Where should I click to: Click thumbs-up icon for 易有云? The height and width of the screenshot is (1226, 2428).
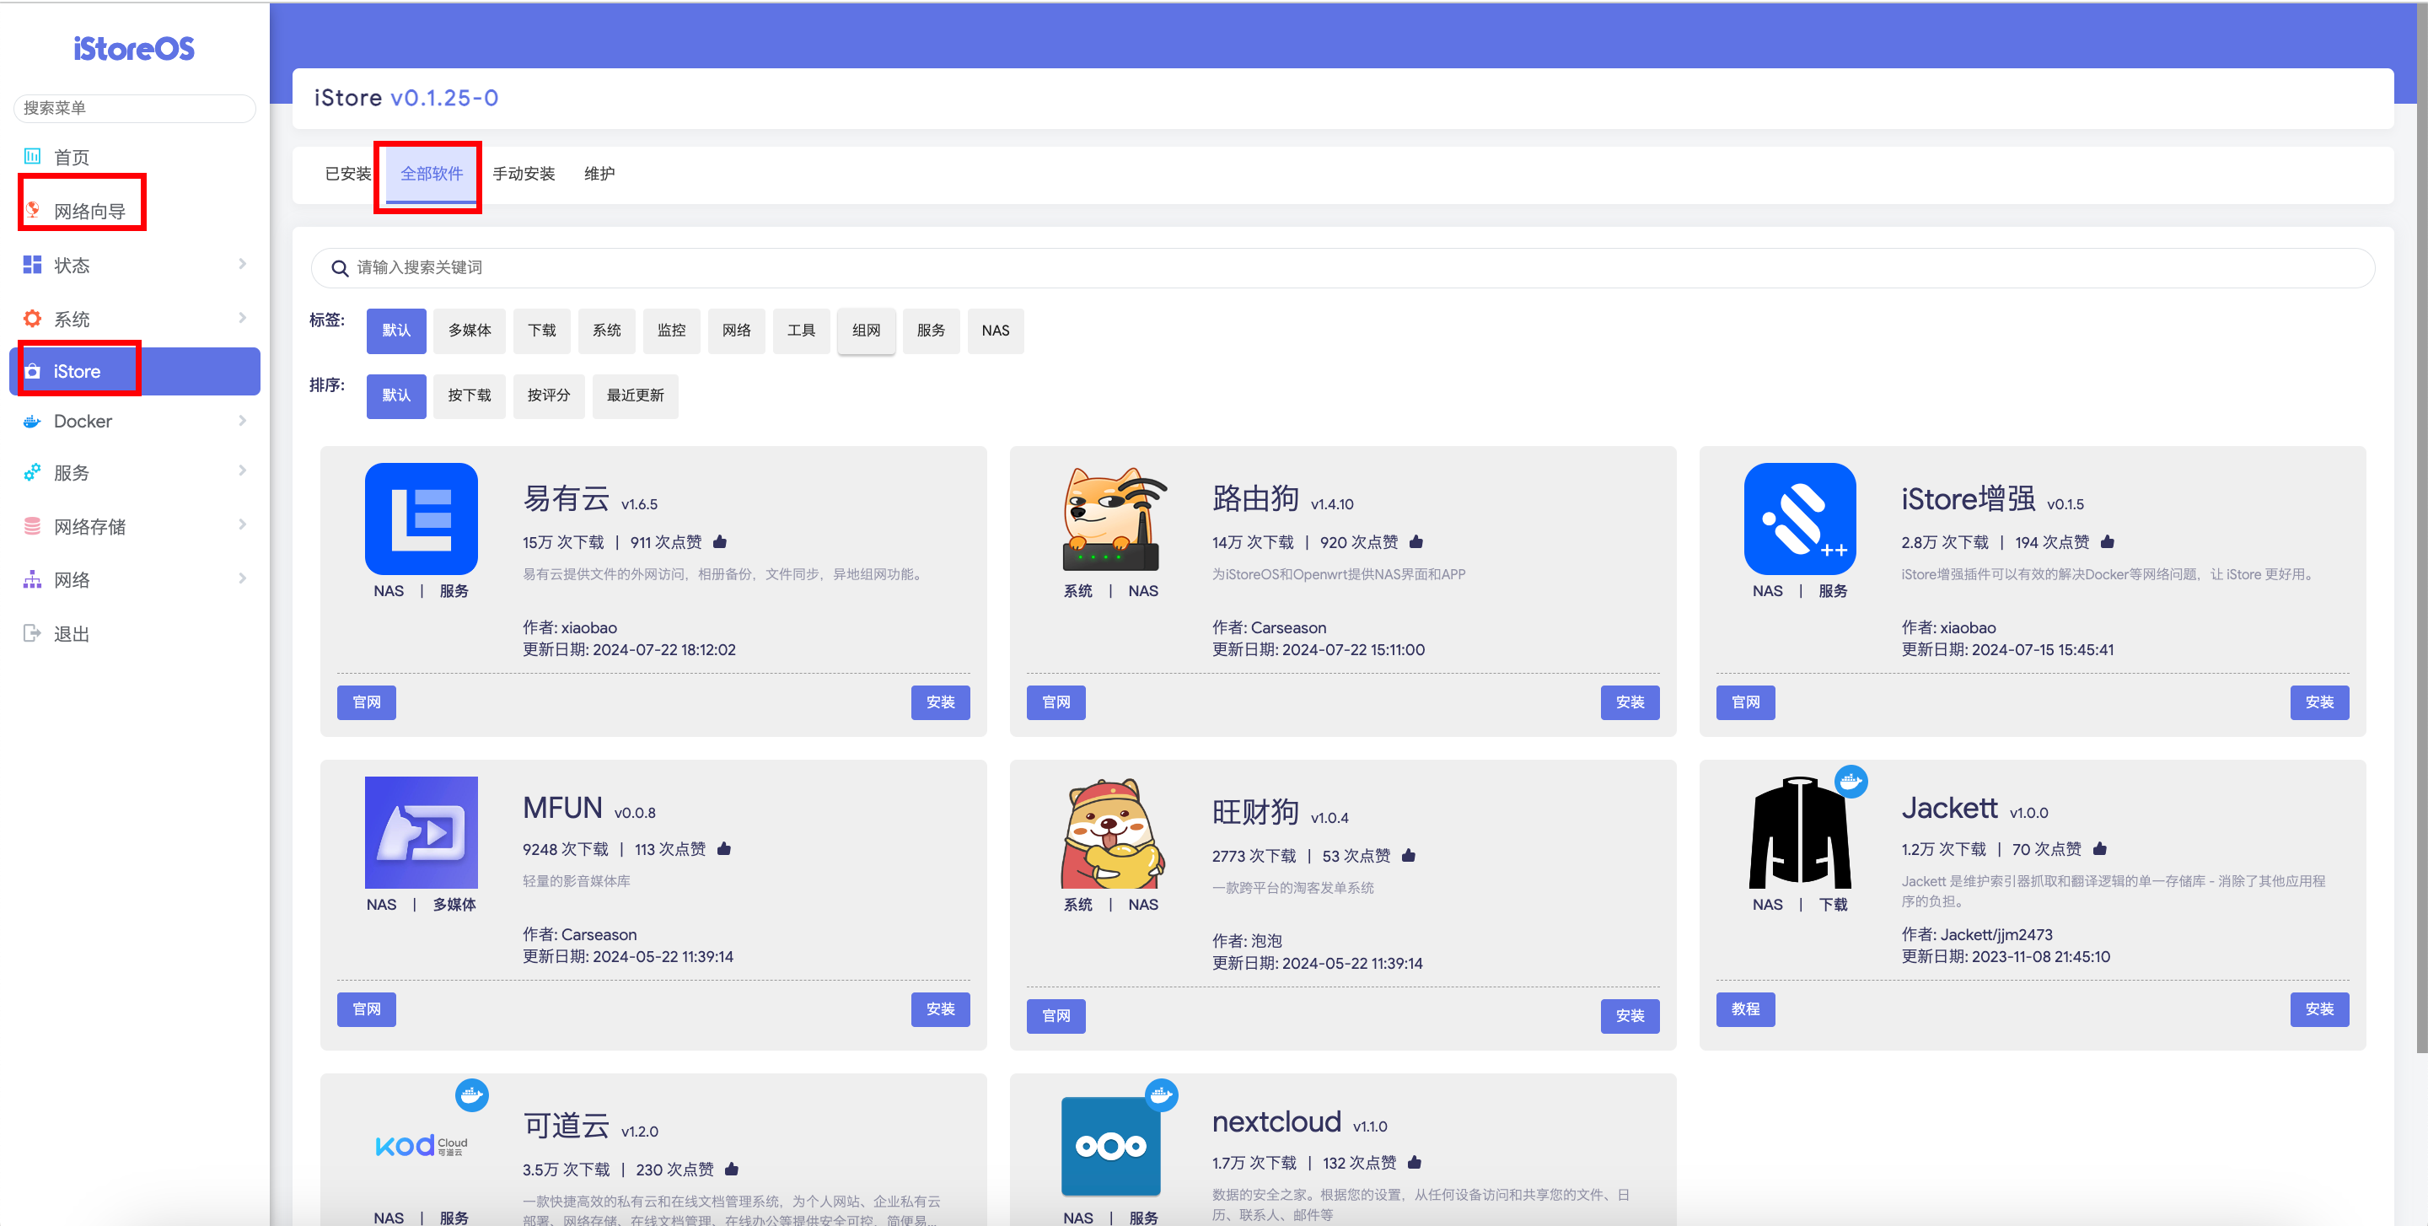(720, 542)
